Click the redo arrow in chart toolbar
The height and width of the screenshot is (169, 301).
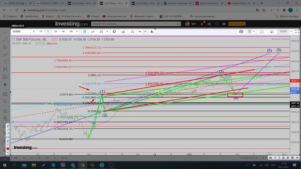[145, 31]
